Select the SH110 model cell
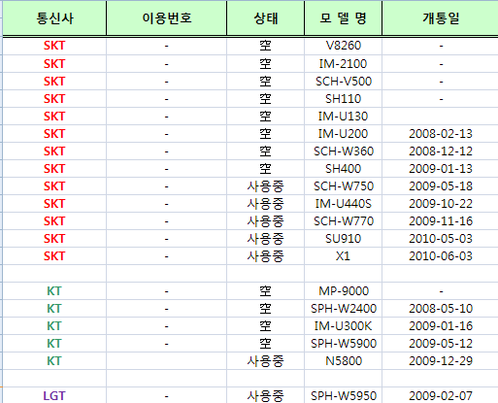Screen dimensions: 498x403 (x=344, y=99)
